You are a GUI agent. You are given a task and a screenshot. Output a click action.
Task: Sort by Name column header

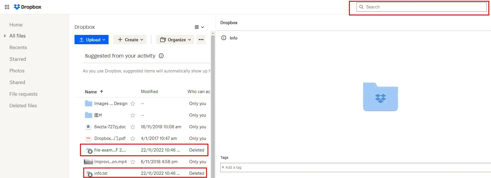click(91, 92)
